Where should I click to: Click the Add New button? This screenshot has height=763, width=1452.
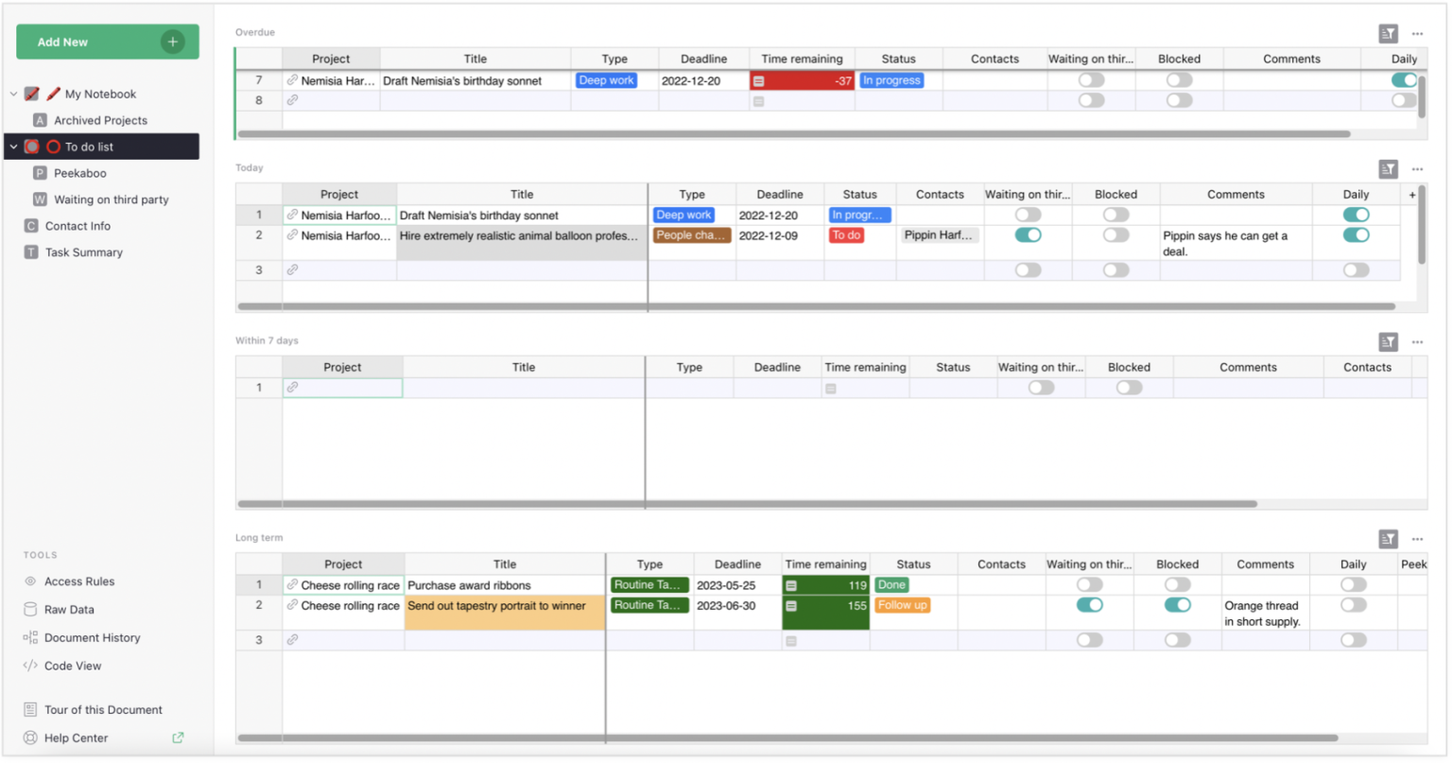(107, 42)
